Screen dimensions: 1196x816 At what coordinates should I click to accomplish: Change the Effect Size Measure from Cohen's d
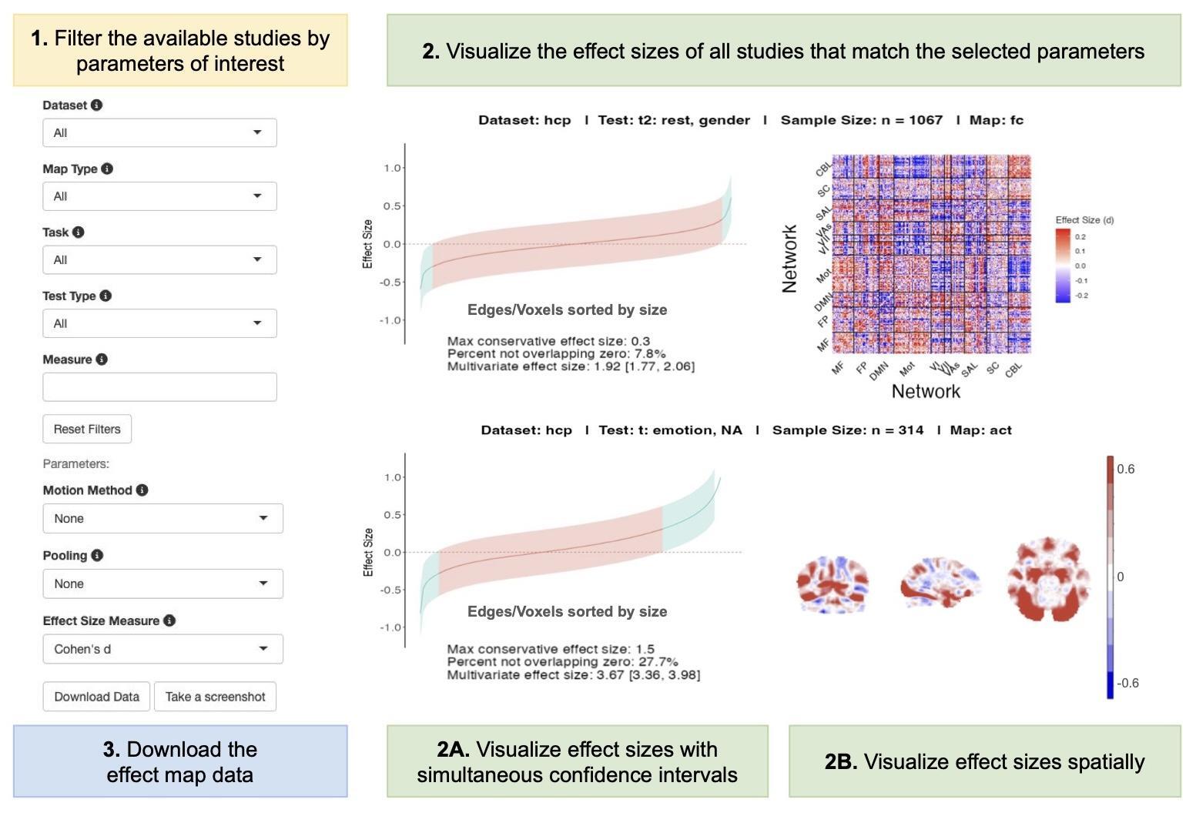[162, 648]
